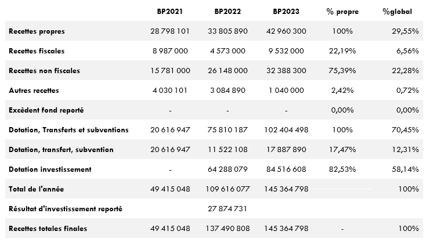Select the 70,45% global percentage cell
The width and height of the screenshot is (430, 242).
click(405, 130)
